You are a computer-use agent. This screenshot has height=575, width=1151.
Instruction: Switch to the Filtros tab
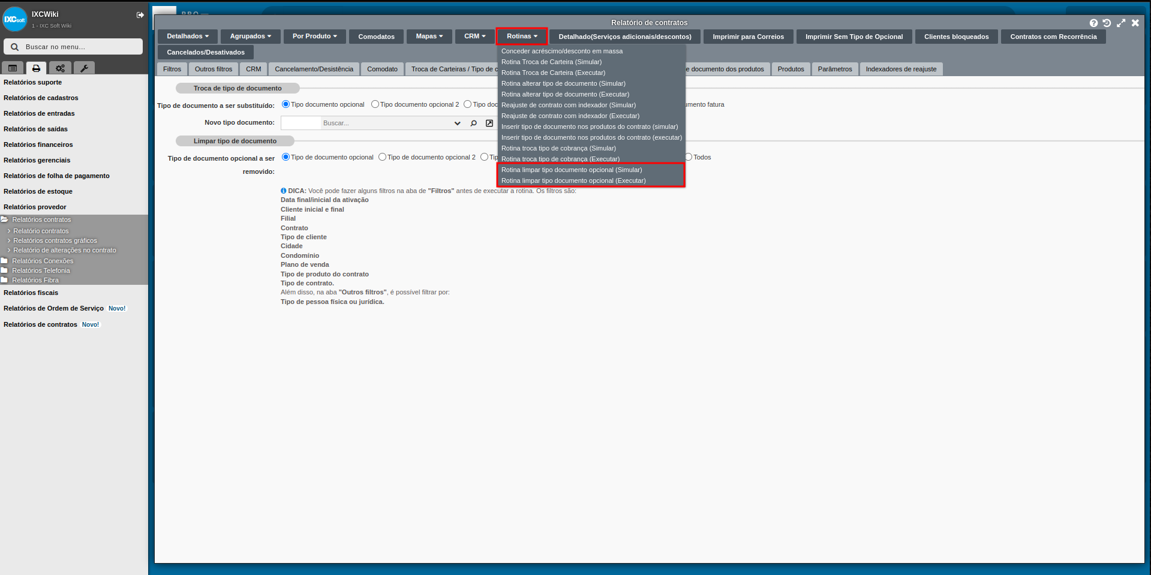point(172,69)
